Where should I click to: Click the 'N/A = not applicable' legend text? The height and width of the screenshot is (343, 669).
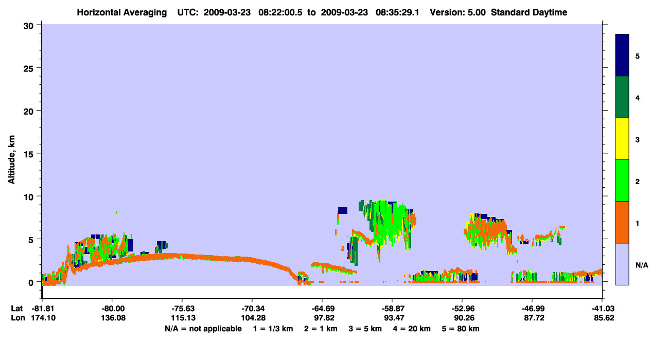pyautogui.click(x=203, y=329)
